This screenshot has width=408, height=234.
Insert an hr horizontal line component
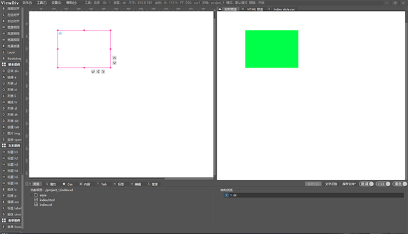(x=11, y=102)
